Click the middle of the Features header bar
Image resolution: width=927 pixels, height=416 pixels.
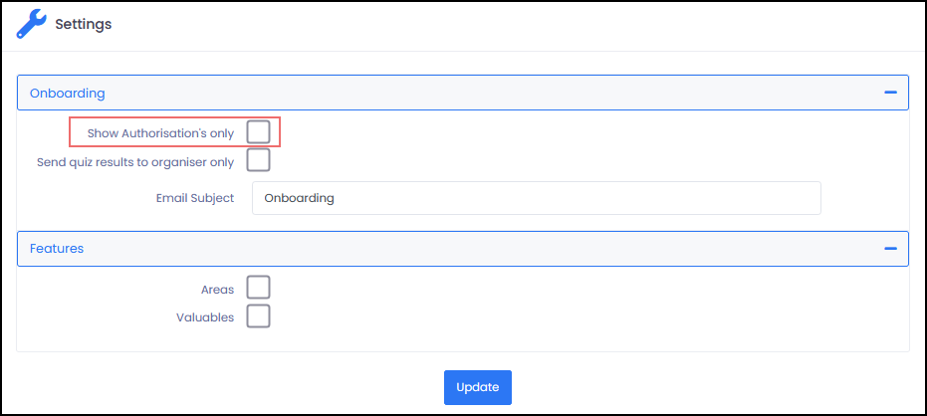tap(463, 249)
